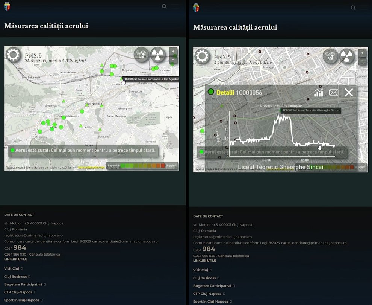Screen dimensions: 372x305
Task: Open settings gear on the 24-sensor map
Action: pos(13,55)
